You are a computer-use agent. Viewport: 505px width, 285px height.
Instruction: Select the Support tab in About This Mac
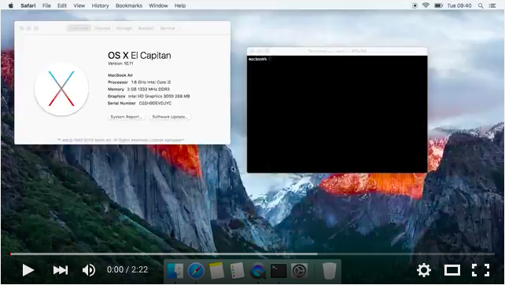(146, 28)
